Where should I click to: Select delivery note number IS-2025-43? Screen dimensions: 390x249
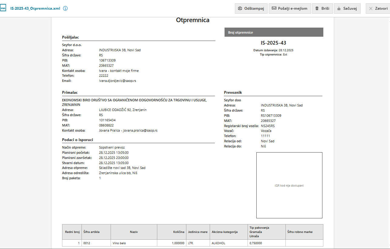tap(273, 43)
